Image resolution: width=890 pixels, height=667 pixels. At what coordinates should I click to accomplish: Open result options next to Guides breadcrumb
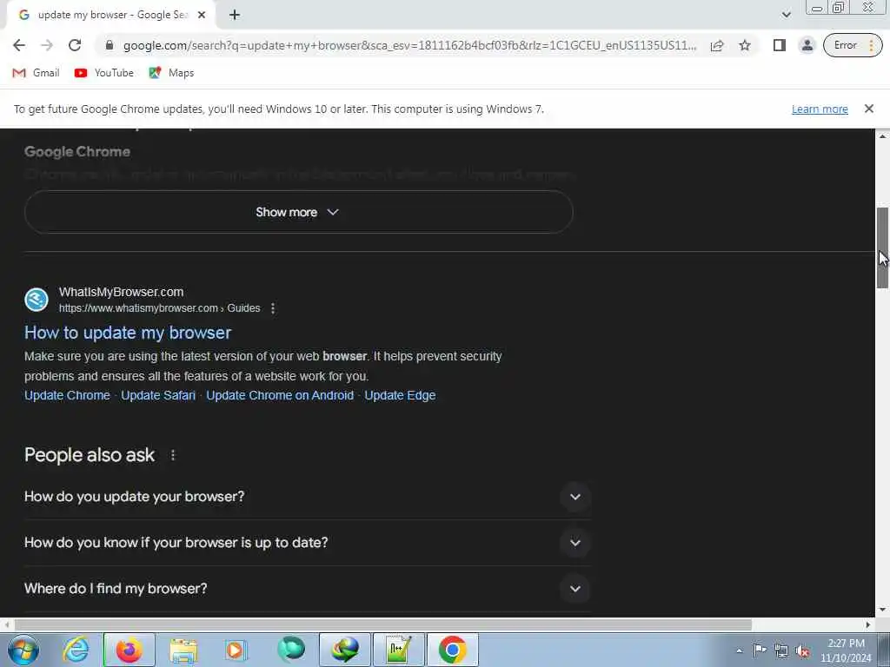pyautogui.click(x=273, y=308)
